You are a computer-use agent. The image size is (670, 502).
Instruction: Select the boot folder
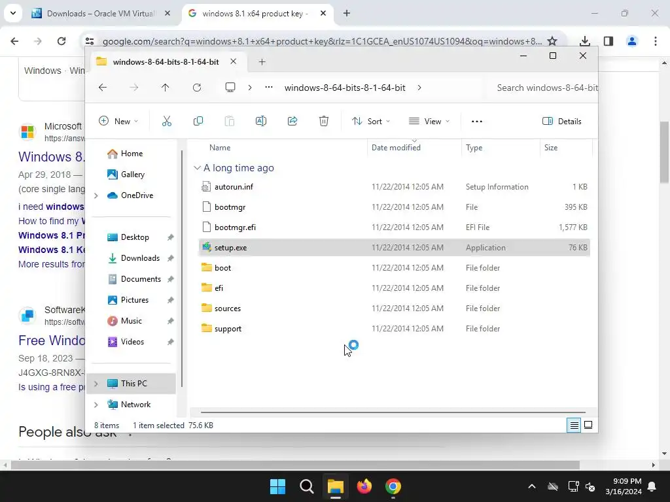tap(395, 268)
